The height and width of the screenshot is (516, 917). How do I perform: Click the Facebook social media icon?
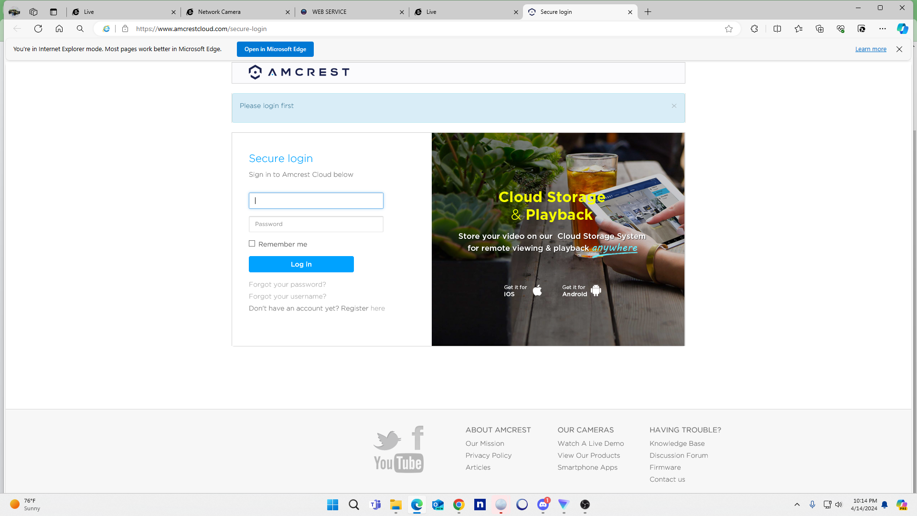(416, 439)
